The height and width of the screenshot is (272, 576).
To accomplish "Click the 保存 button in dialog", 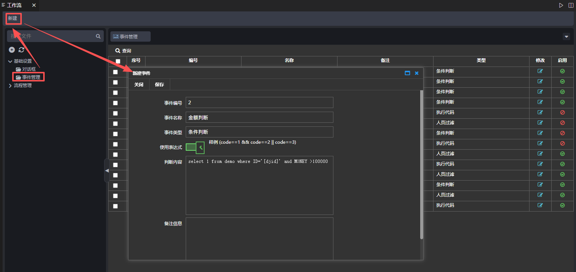I will [160, 84].
